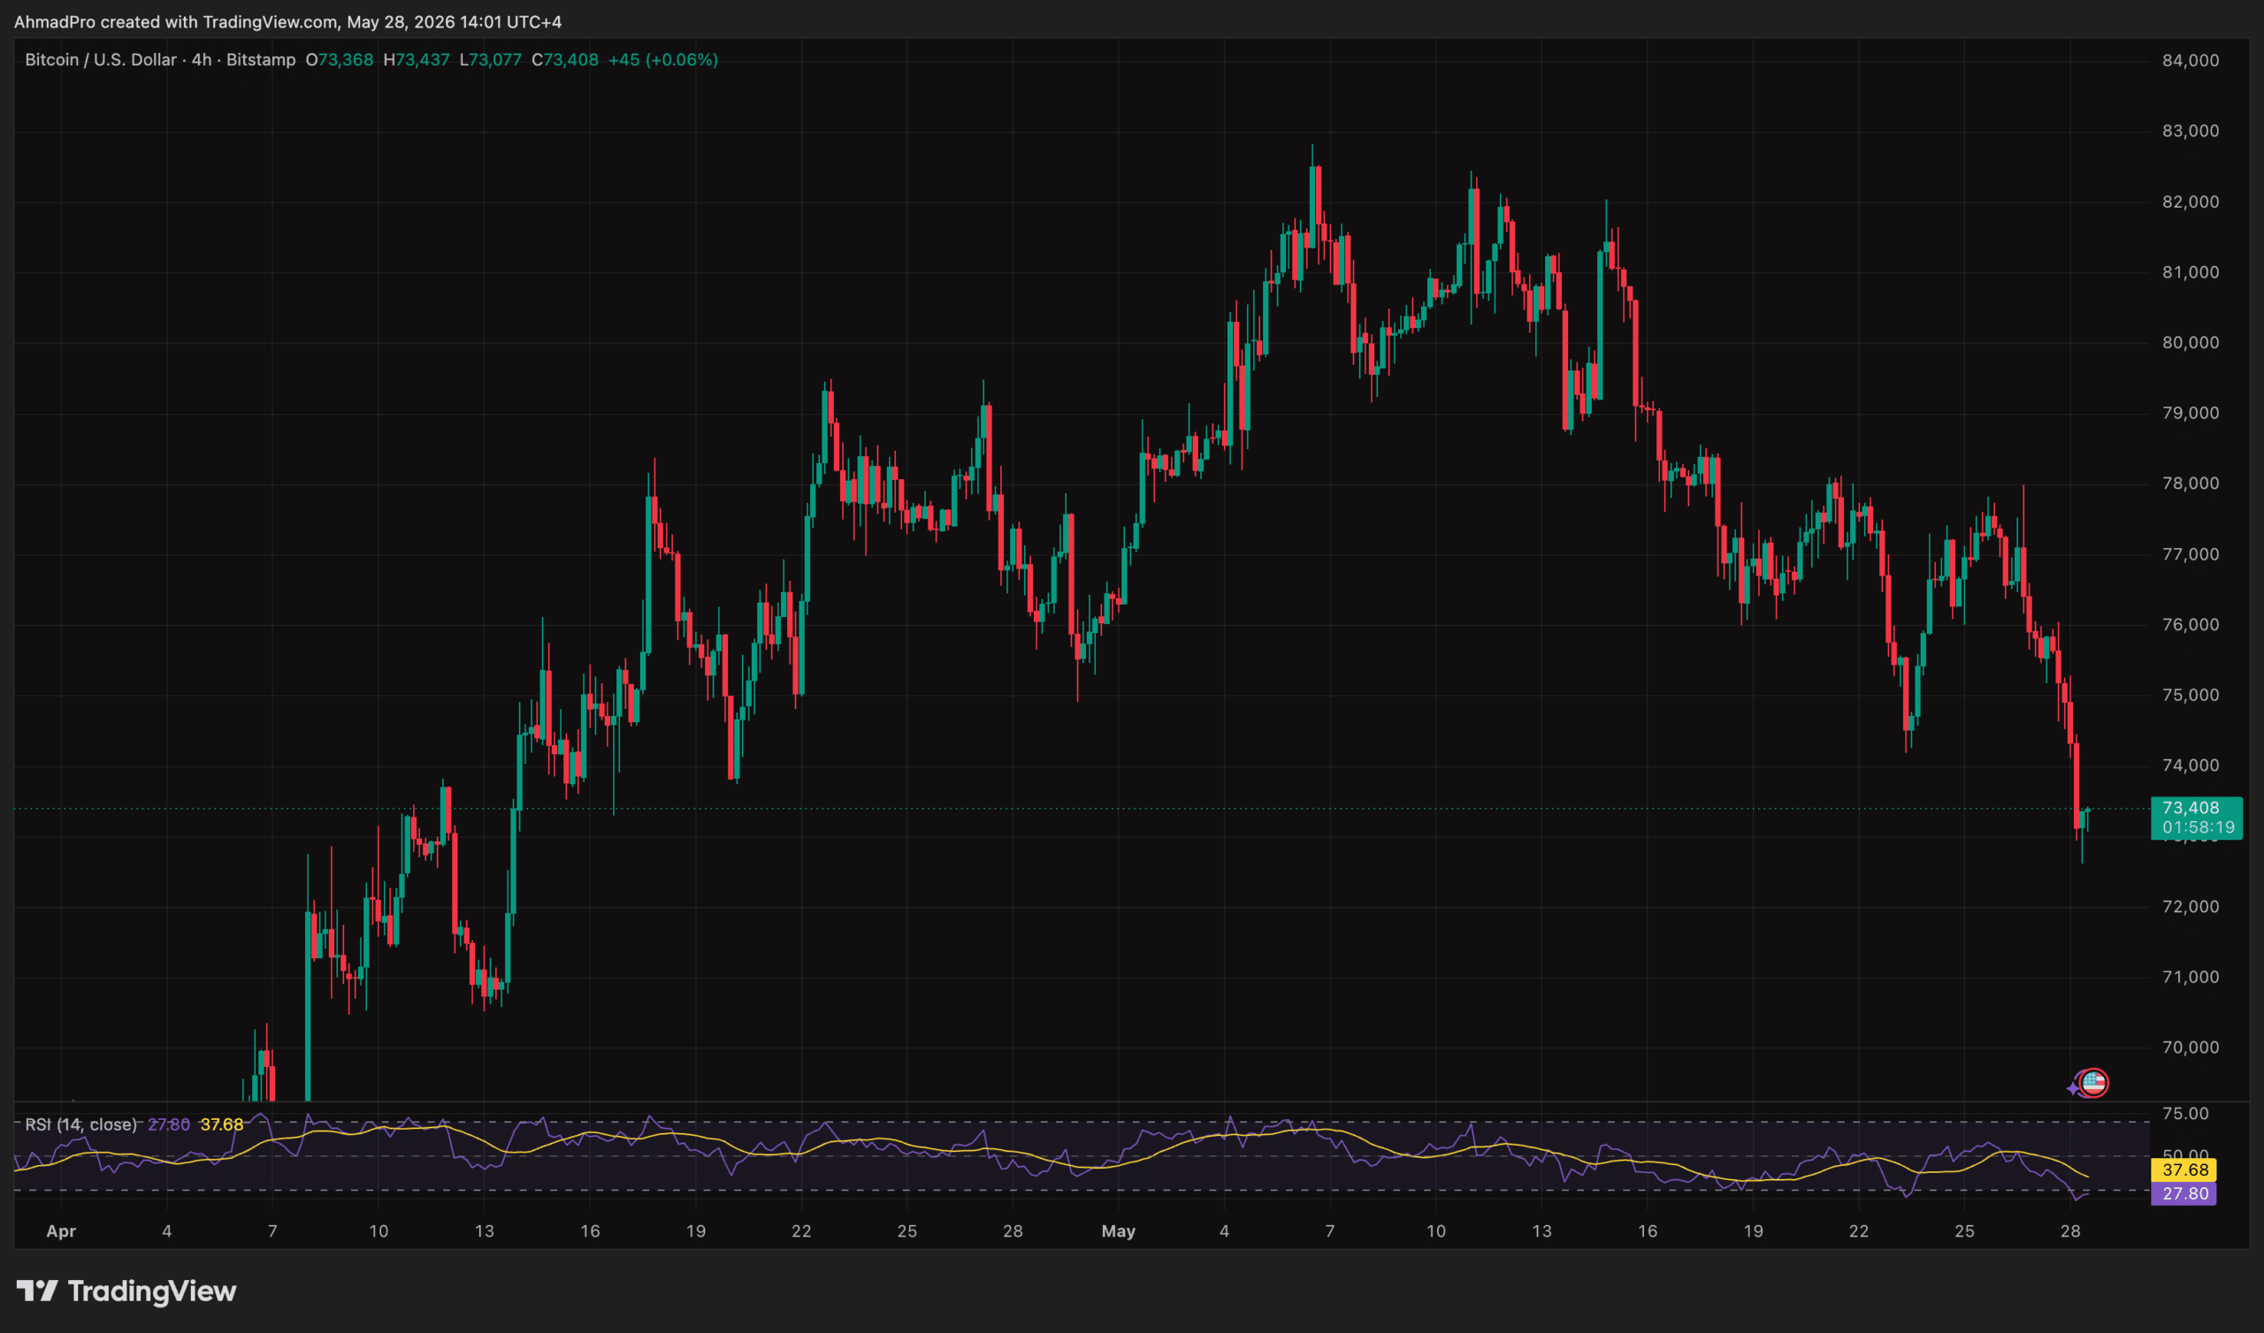Click the May 28 date label
The width and height of the screenshot is (2264, 1333).
[x=2070, y=1231]
